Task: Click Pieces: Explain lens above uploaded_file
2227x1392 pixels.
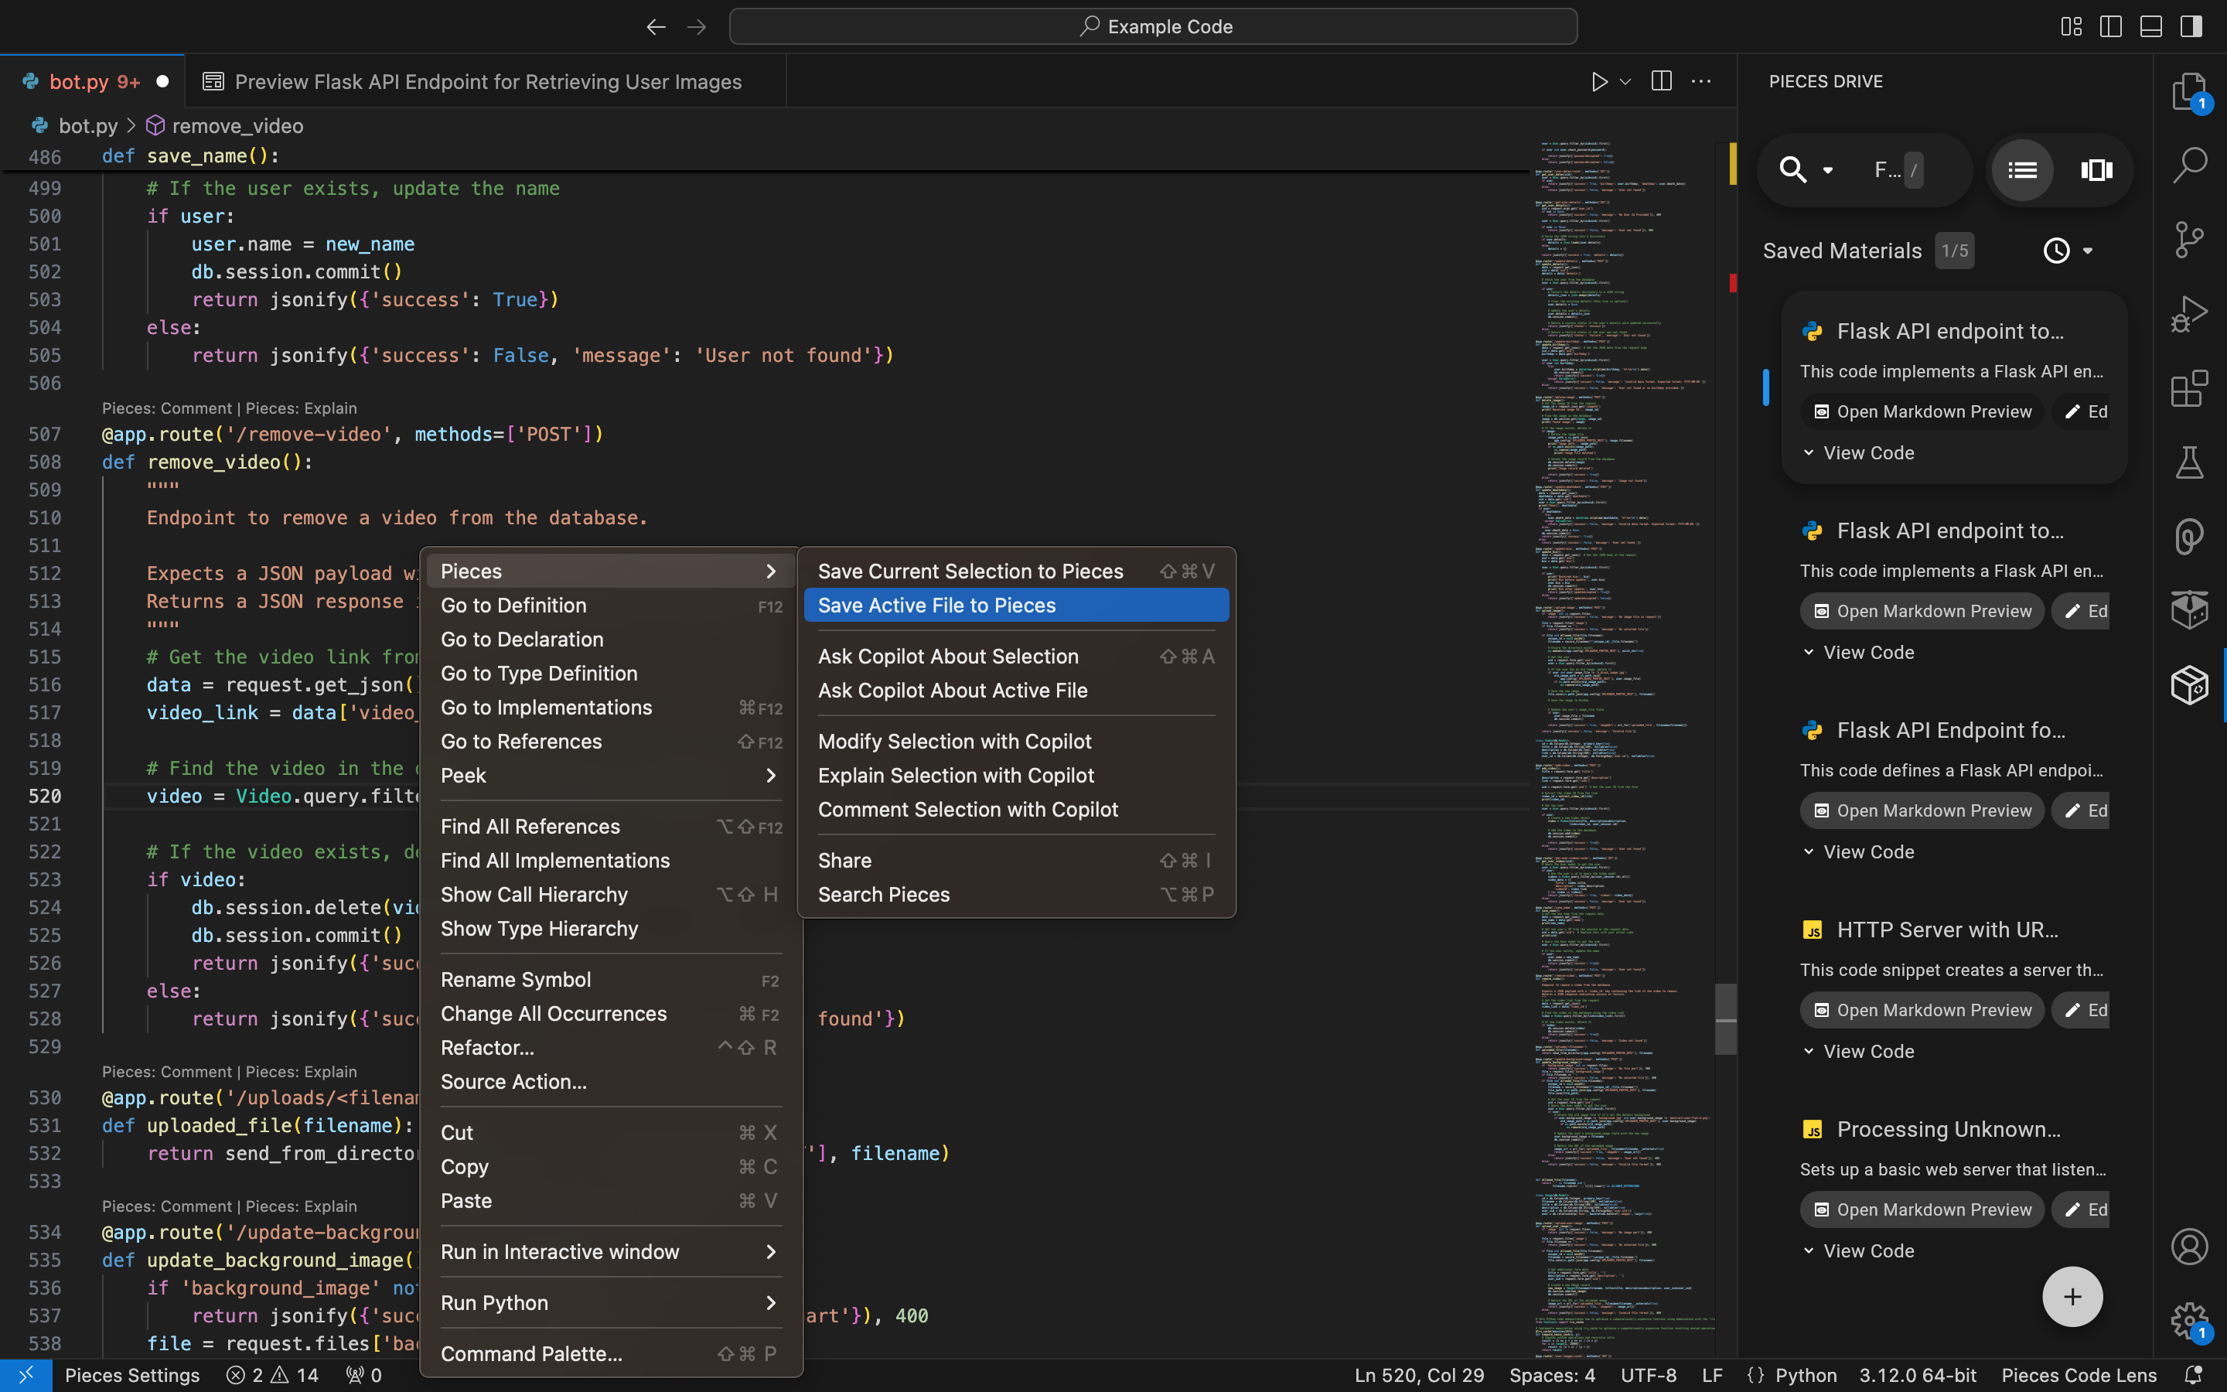Action: pos(301,1072)
